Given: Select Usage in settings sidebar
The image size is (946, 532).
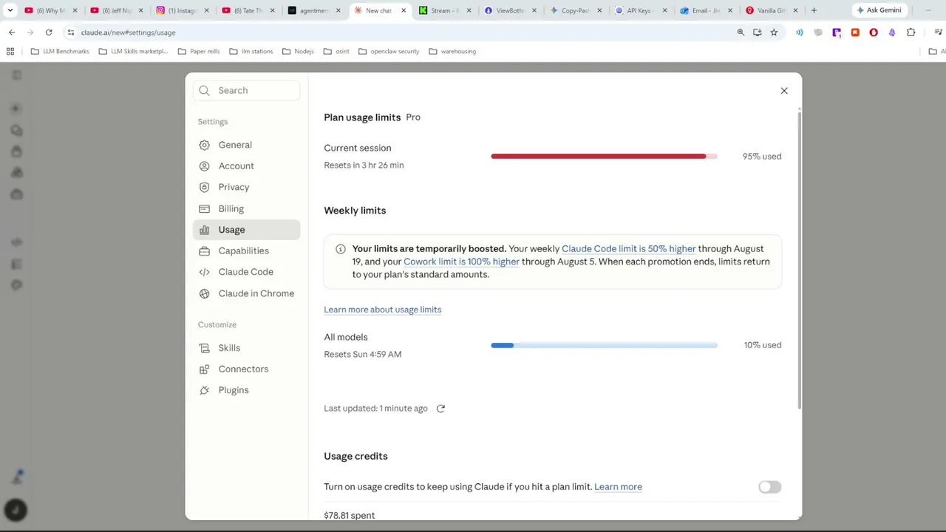Looking at the screenshot, I should point(246,230).
